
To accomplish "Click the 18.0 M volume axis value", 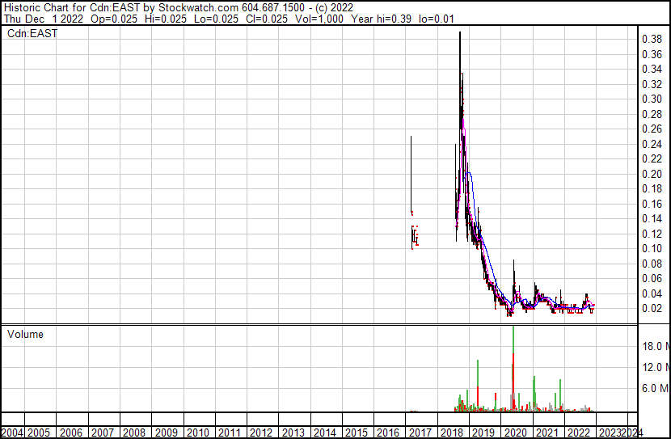I will [x=656, y=346].
